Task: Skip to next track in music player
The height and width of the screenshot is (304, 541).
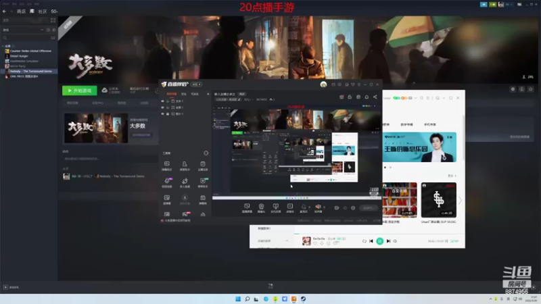Action: pyautogui.click(x=388, y=241)
